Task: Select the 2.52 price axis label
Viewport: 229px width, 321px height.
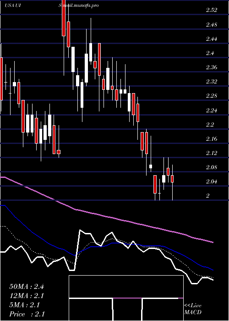Action: (x=212, y=10)
